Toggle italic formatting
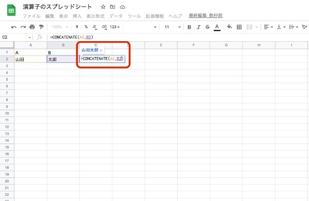Viewport: 309px width, 201px height. click(x=198, y=27)
